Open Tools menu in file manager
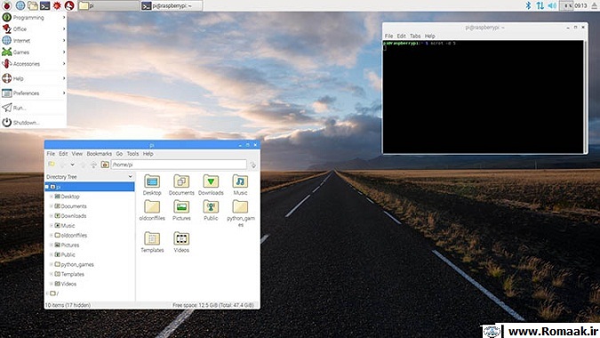Viewport: 600px width, 338px height. pos(132,154)
